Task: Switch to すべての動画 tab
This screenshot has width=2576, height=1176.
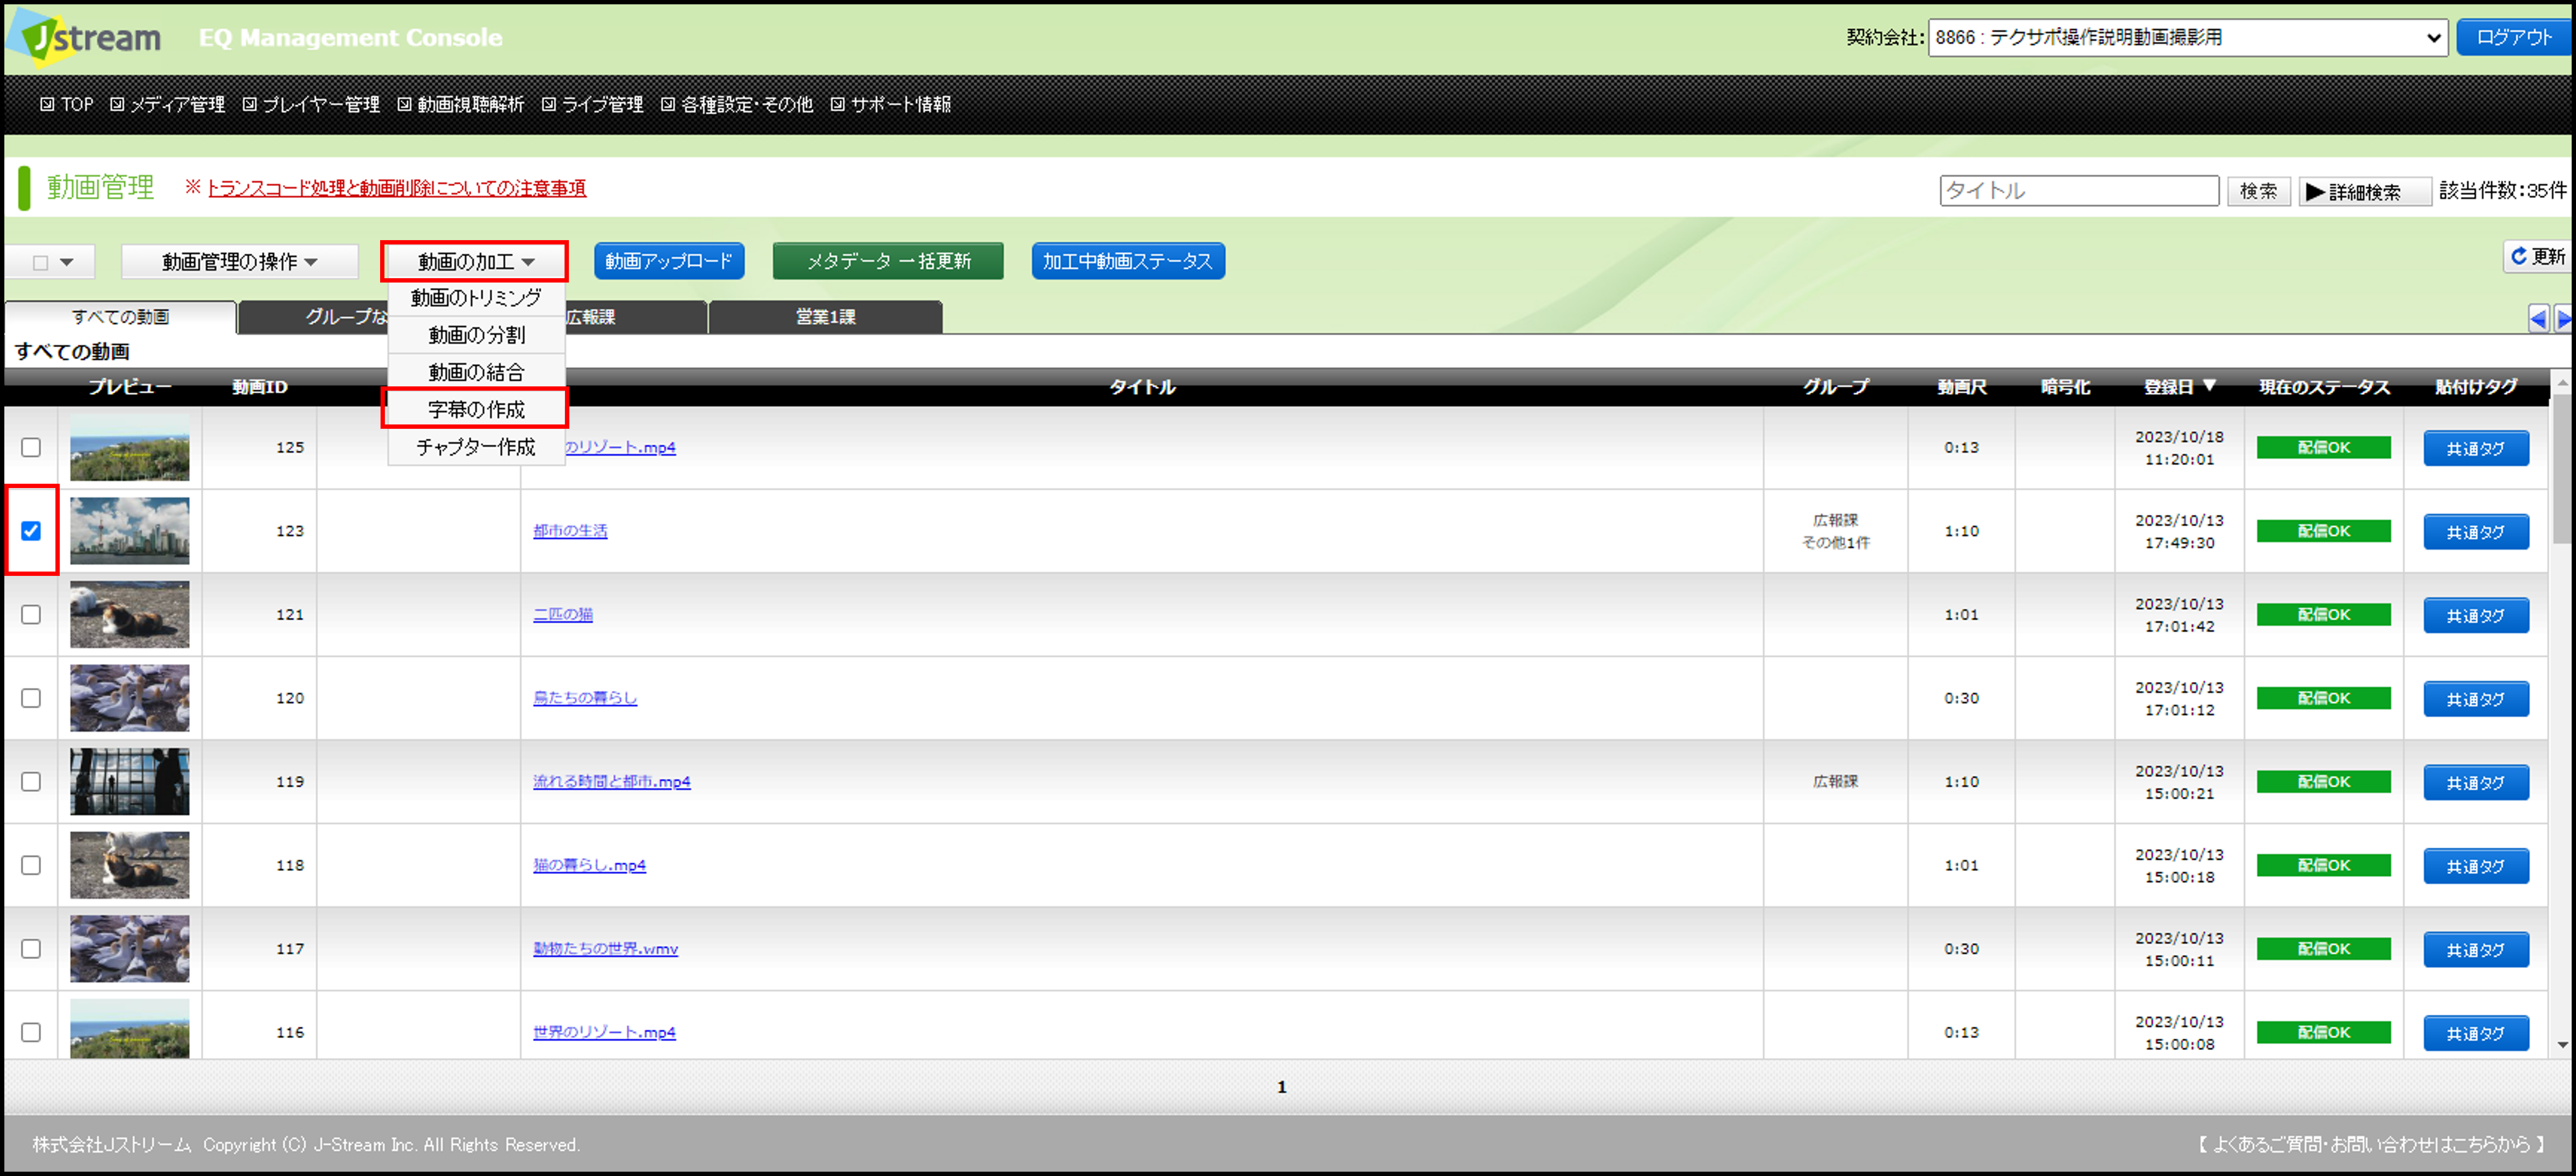Action: 121,317
